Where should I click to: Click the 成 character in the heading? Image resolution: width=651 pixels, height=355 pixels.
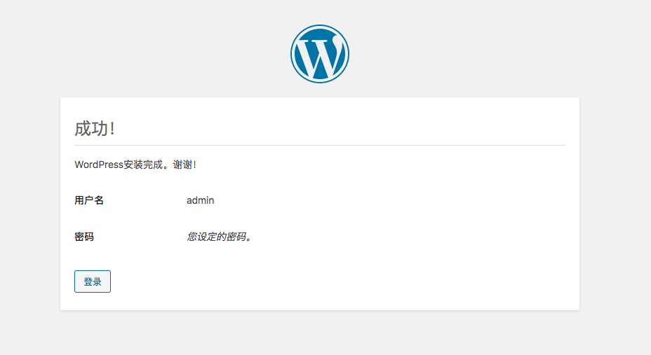point(83,129)
